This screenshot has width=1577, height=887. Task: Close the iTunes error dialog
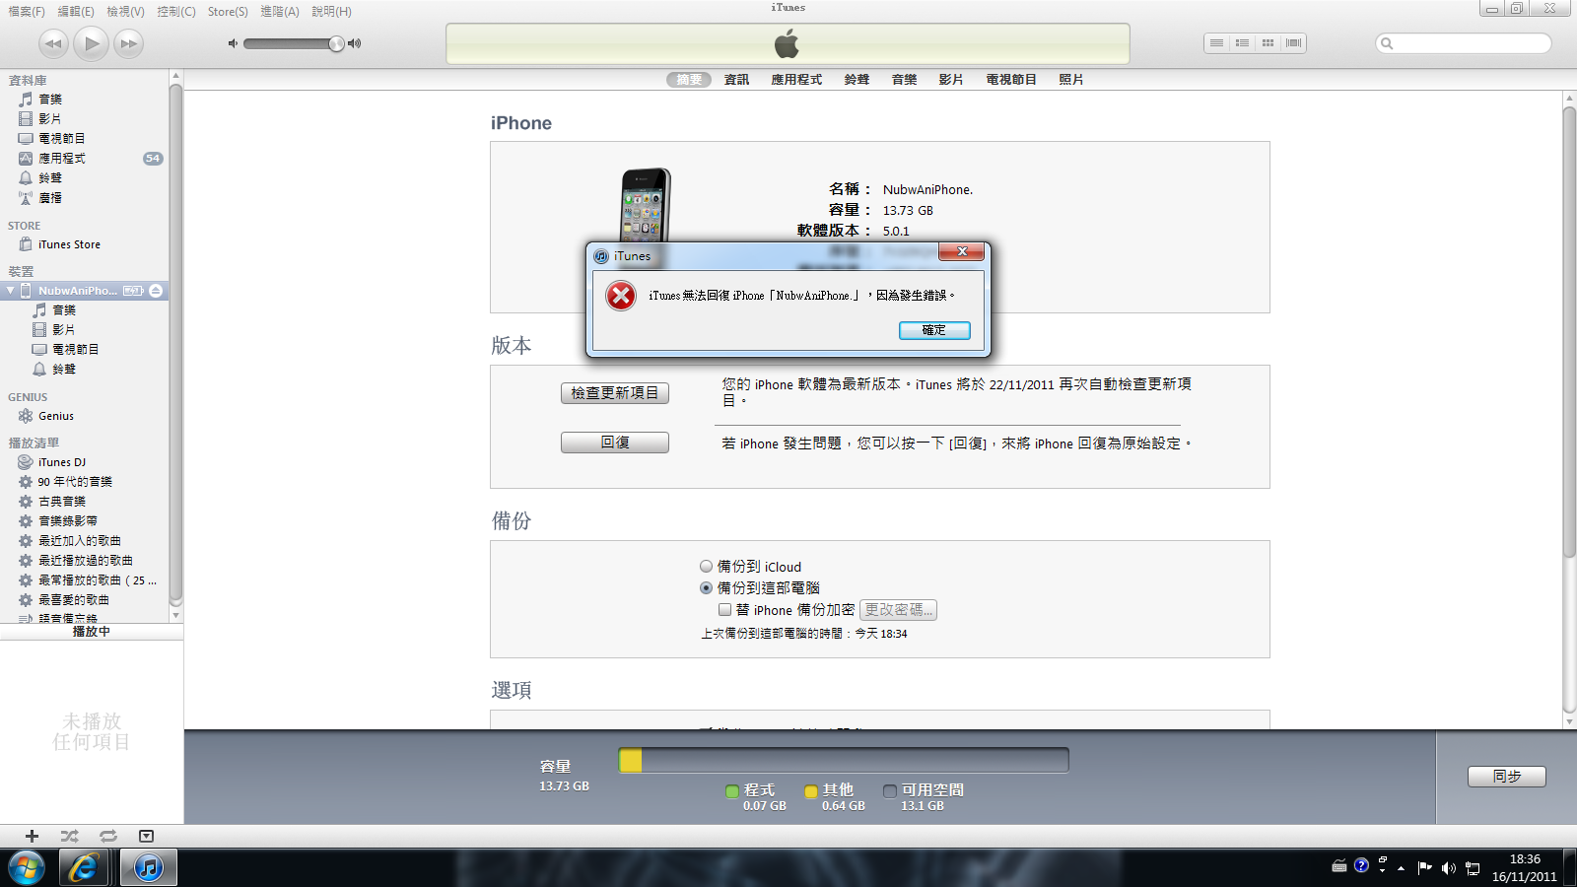coord(961,252)
